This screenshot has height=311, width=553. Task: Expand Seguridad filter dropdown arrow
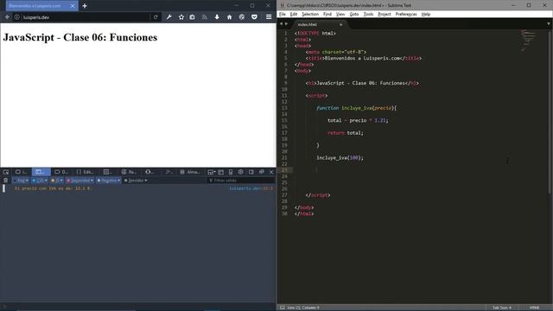[x=92, y=181]
